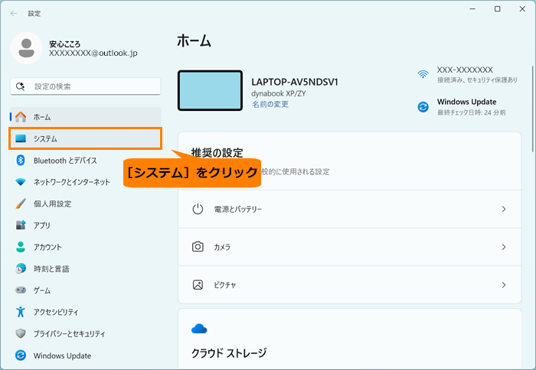This screenshot has height=370, width=536.
Task: Open ネットワークとインターネット settings
Action: [x=72, y=182]
